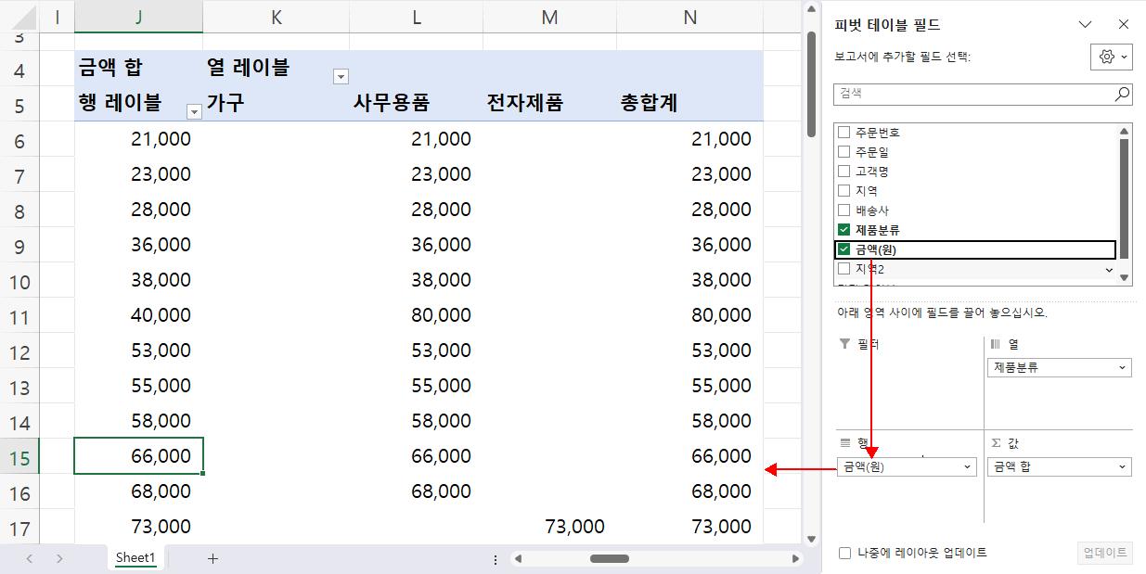1146x574 pixels.
Task: Enable the 나중에 레이아웃 업데이트 checkbox
Action: point(844,552)
